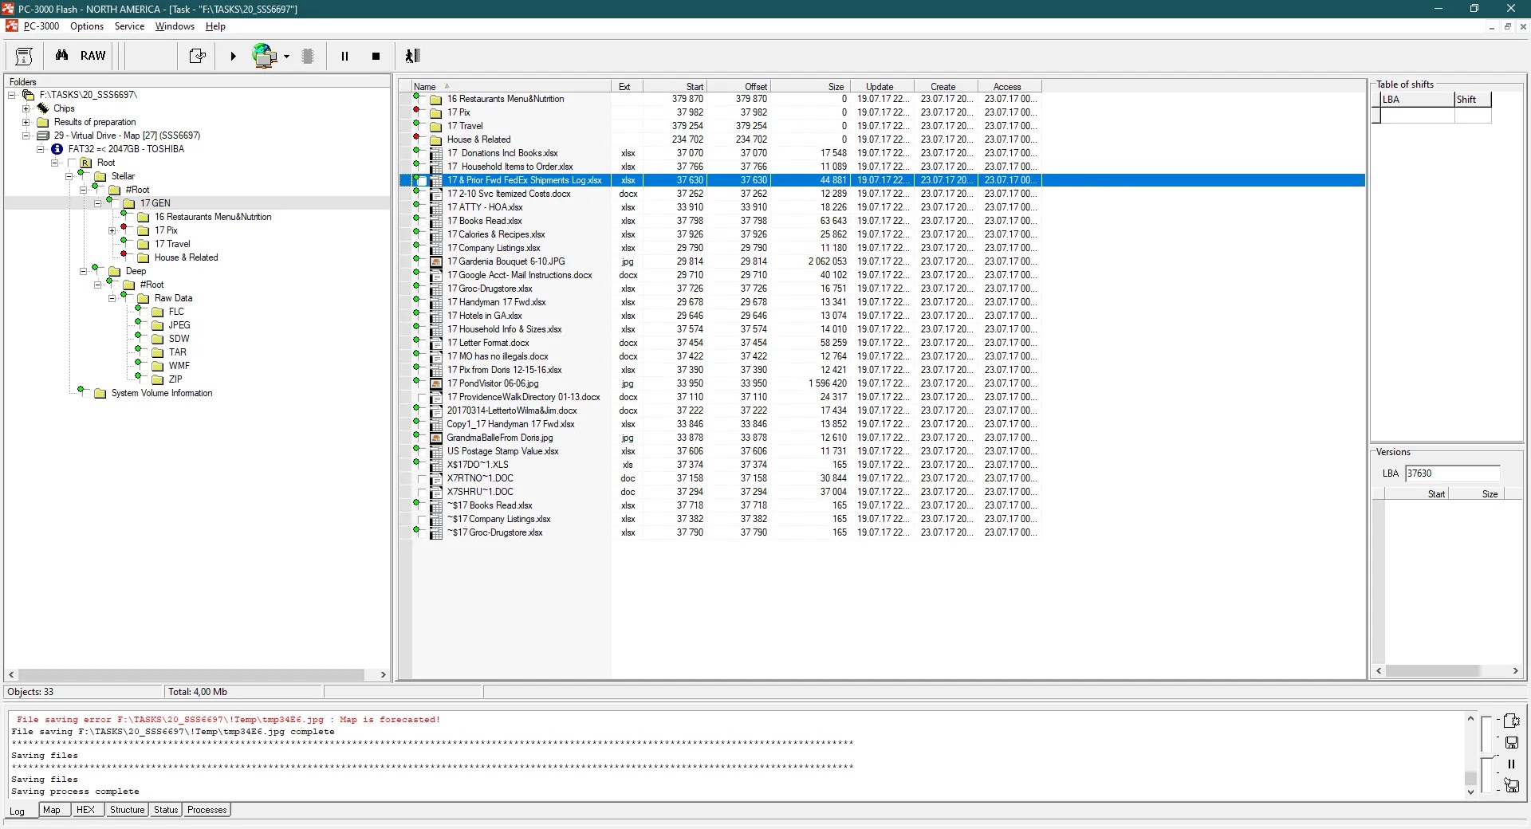
Task: Click the binoculars search icon in toolbar
Action: pos(61,56)
